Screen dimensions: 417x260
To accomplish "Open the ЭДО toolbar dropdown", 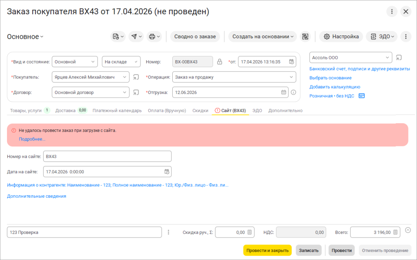I will (382, 37).
